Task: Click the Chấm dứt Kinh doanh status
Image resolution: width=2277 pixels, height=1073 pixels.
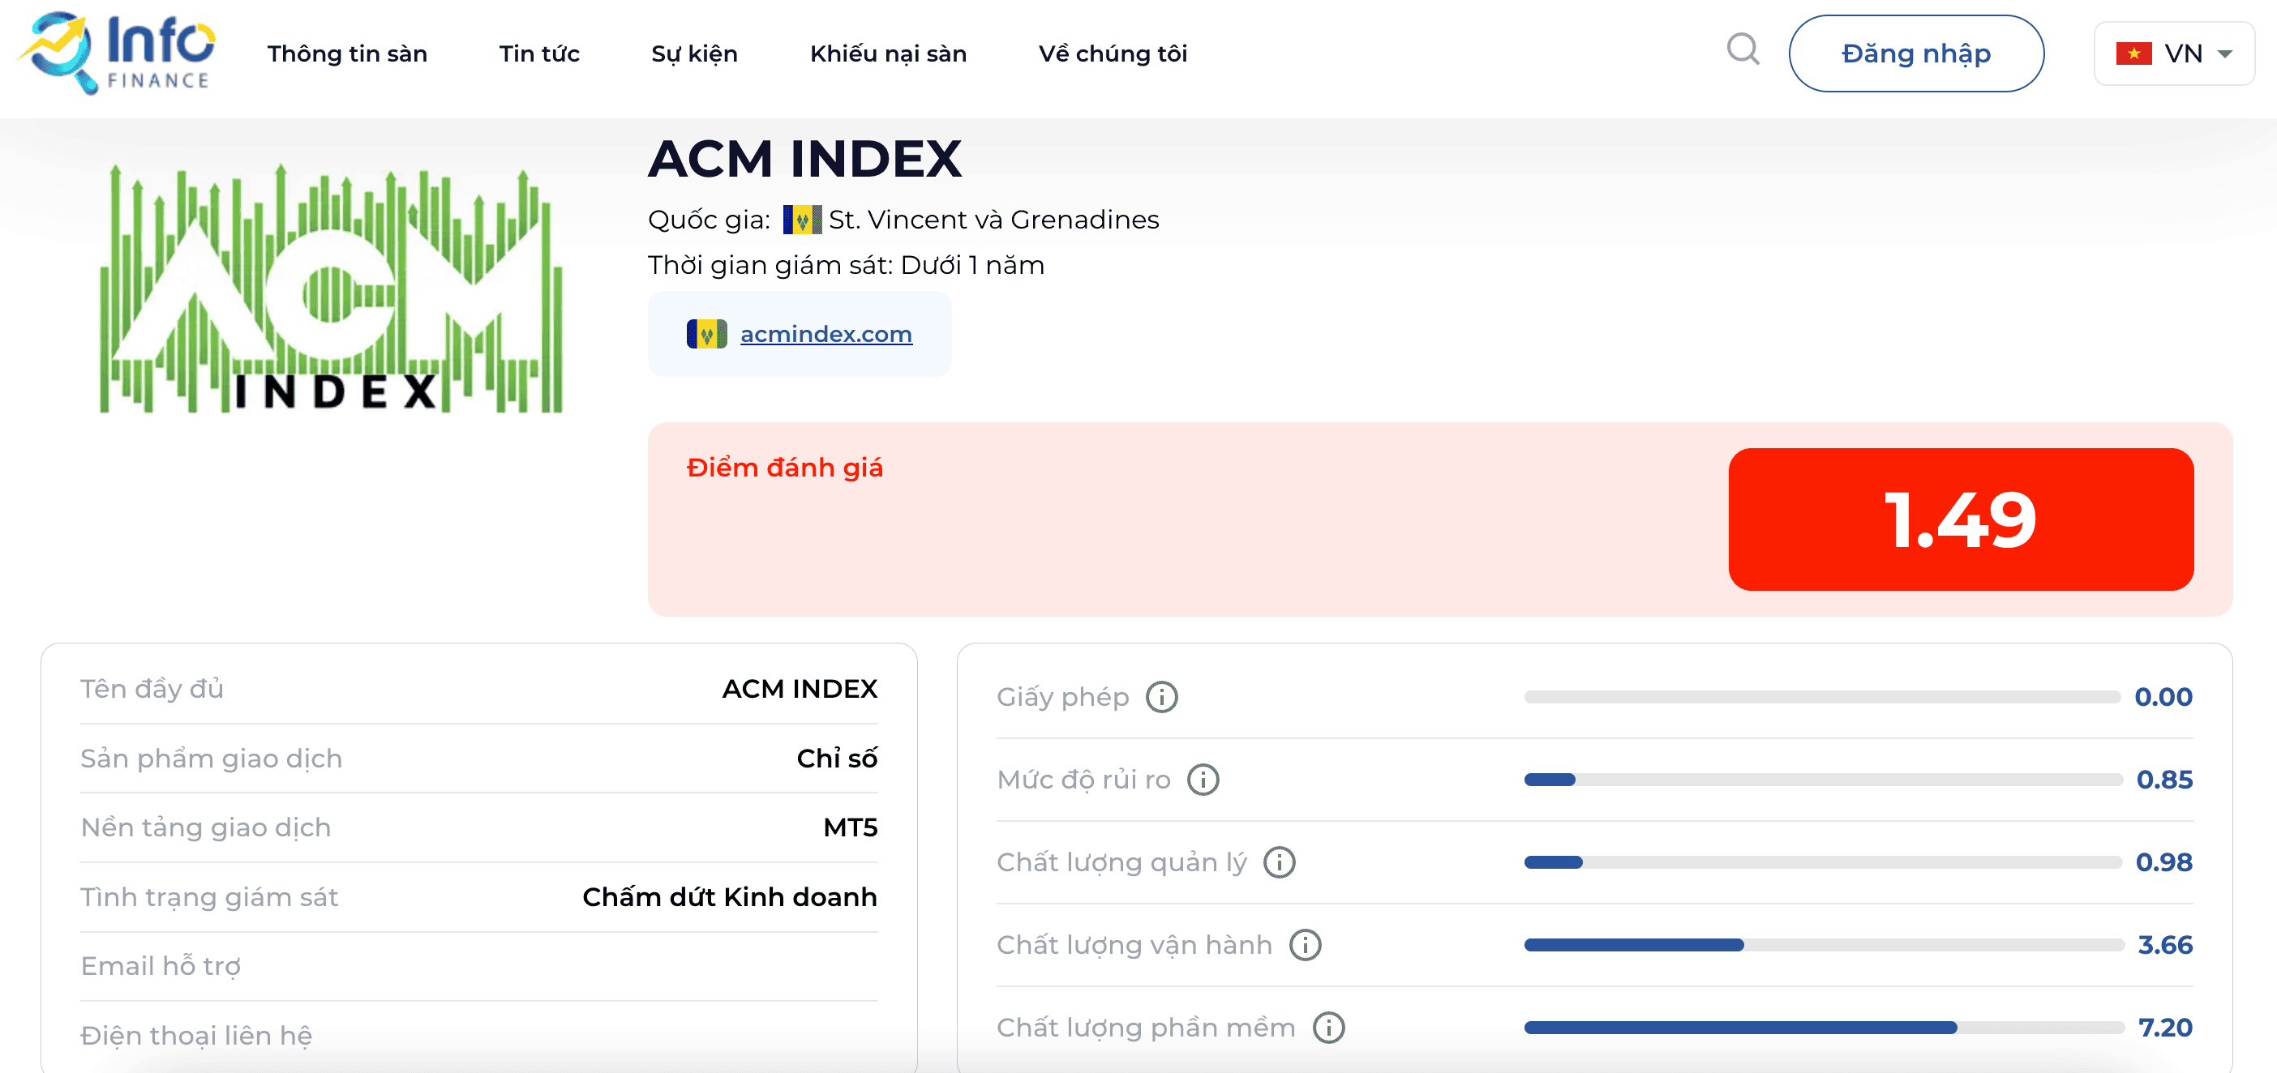Action: pos(729,896)
